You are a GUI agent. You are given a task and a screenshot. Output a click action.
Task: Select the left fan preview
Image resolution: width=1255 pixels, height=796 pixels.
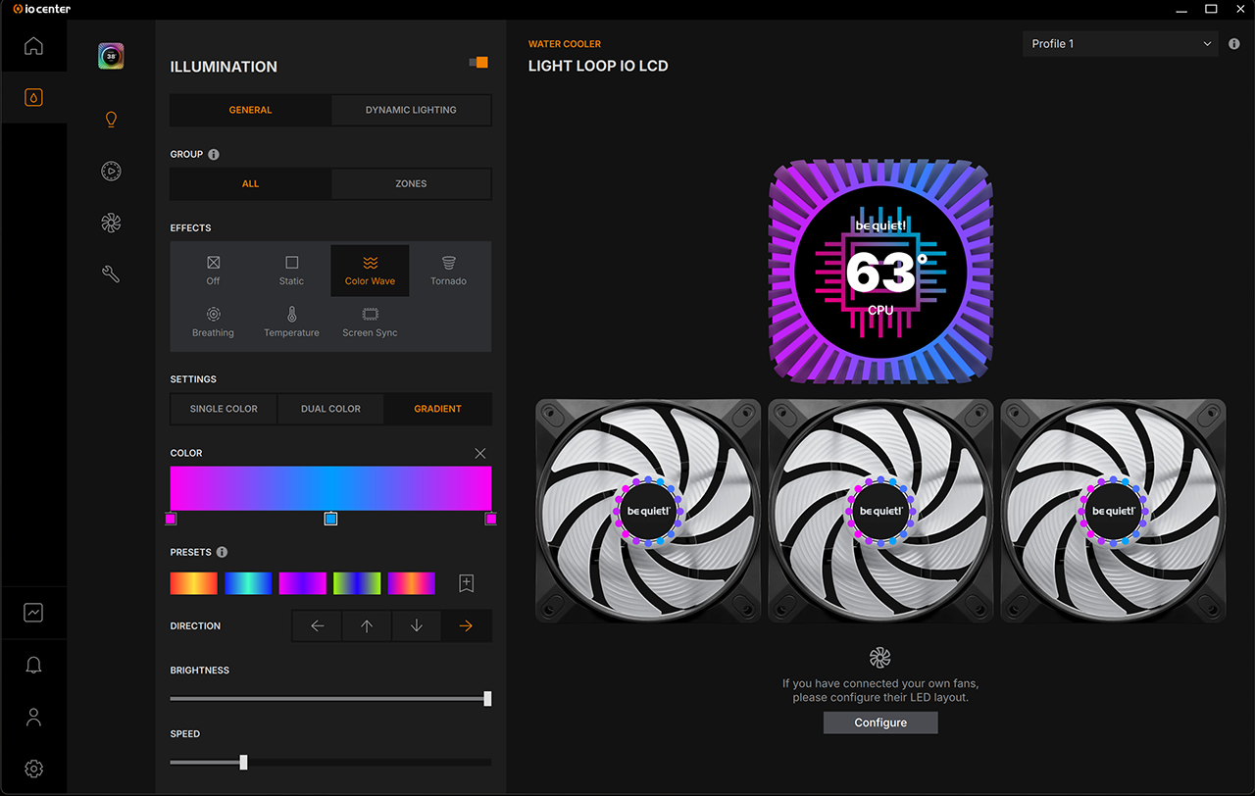tap(648, 510)
